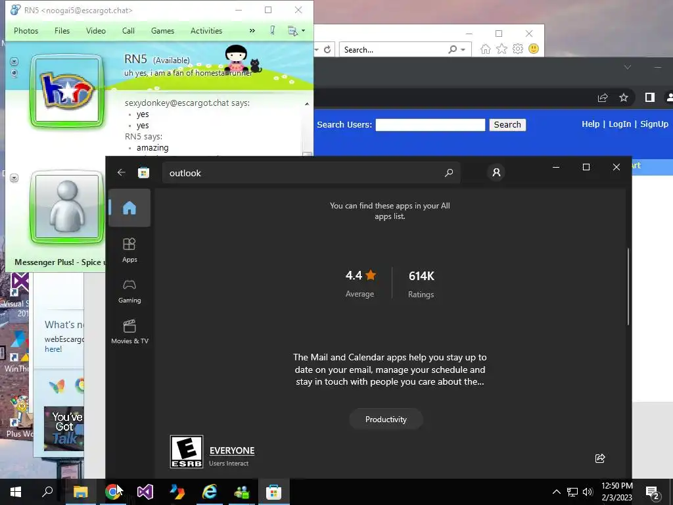Start Call from Messenger toolbar

pos(128,31)
